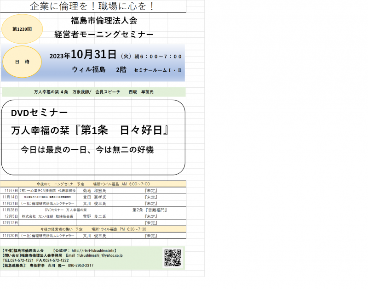Image resolution: width=368 pixels, height=289 pixels.
Task: Click the 今後の経営者の集い header row
Action: point(93,229)
